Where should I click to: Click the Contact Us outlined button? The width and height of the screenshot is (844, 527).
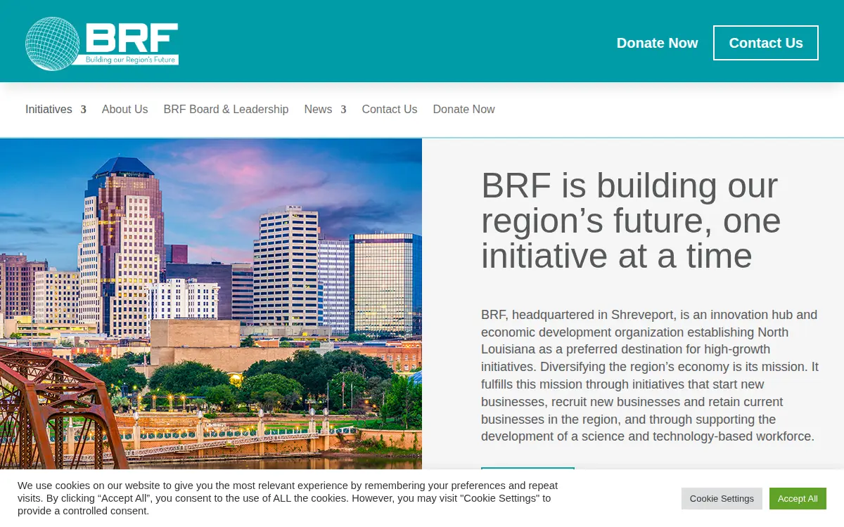[766, 43]
